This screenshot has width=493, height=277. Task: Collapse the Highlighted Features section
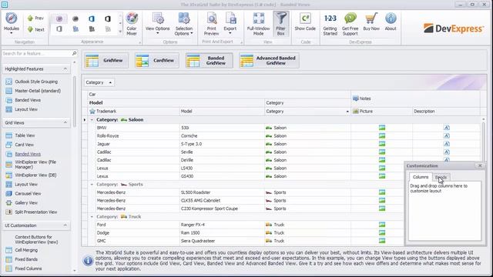65,68
